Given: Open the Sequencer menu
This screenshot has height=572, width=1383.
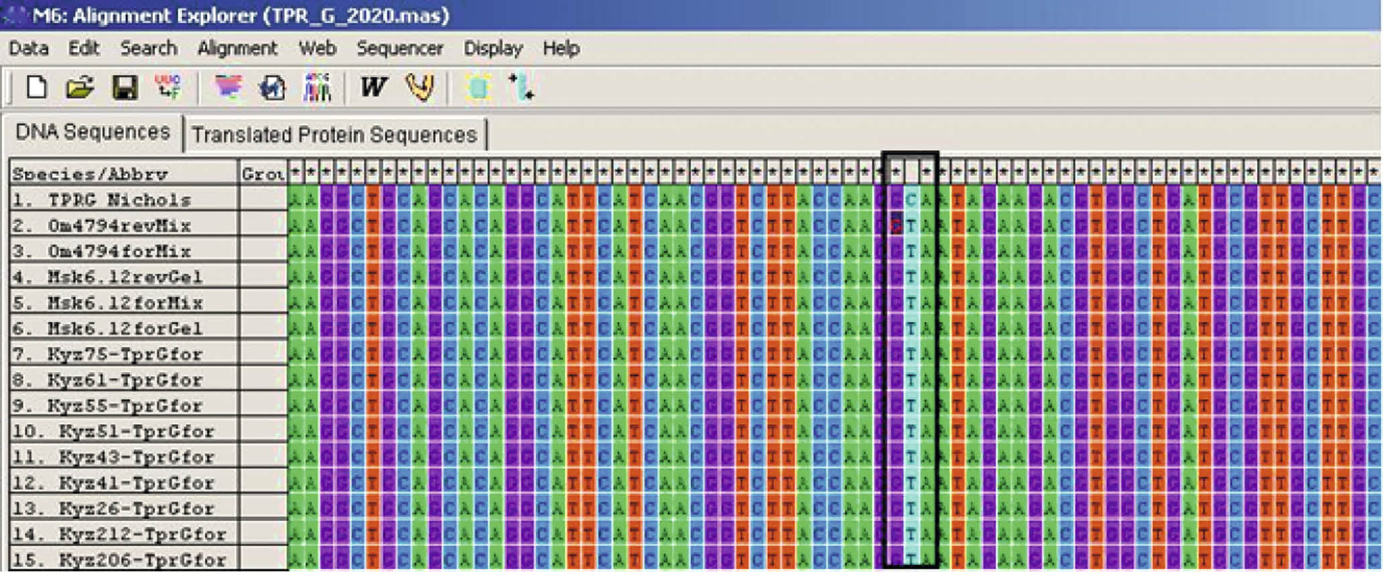Looking at the screenshot, I should click(x=399, y=48).
